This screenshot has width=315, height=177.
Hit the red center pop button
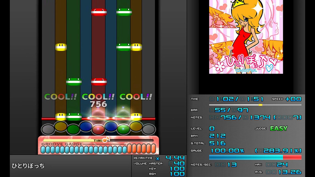[98, 129]
